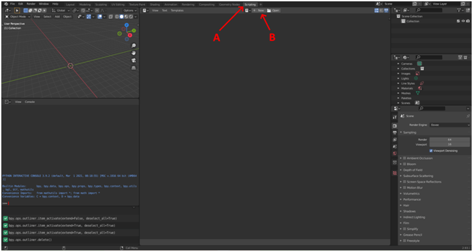
Task: Toggle Collection exclude checkbox in the Outliner
Action: (x=458, y=21)
